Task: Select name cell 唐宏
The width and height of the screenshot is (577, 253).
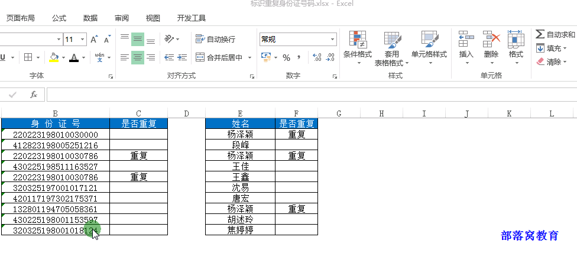Action: (x=240, y=198)
